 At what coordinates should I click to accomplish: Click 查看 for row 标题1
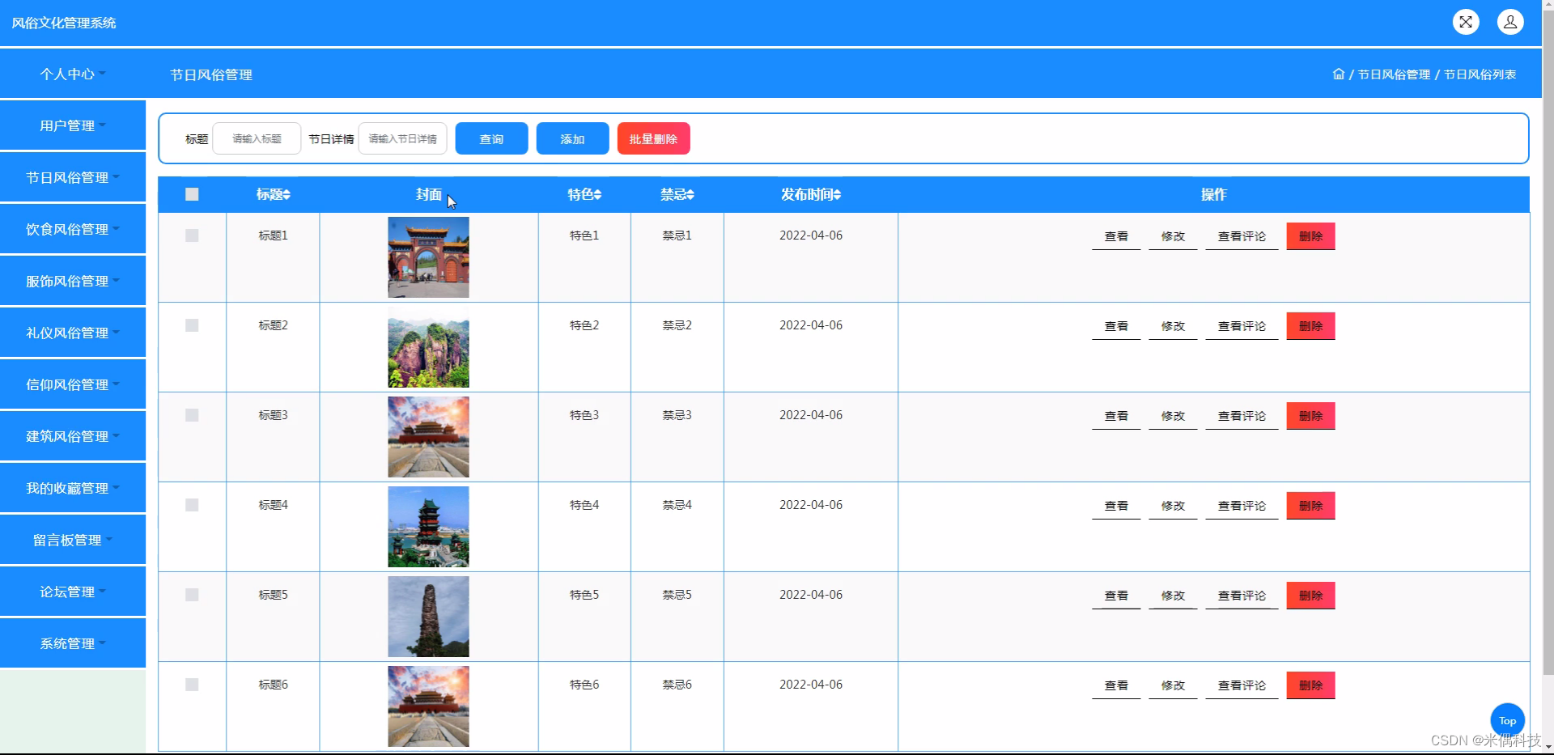[x=1116, y=236]
